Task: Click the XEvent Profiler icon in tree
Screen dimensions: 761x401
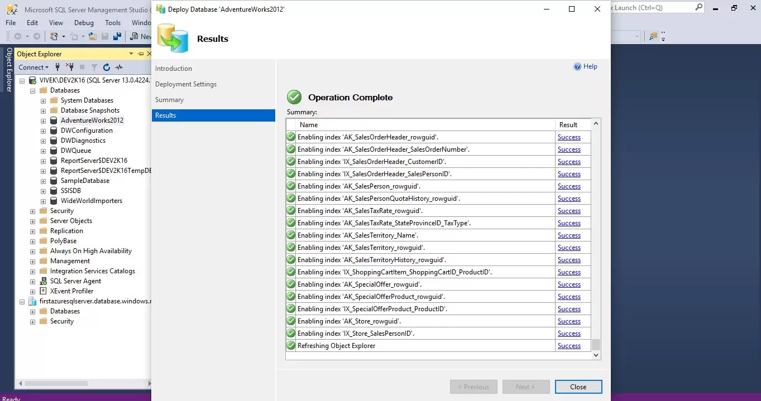Action: [44, 291]
